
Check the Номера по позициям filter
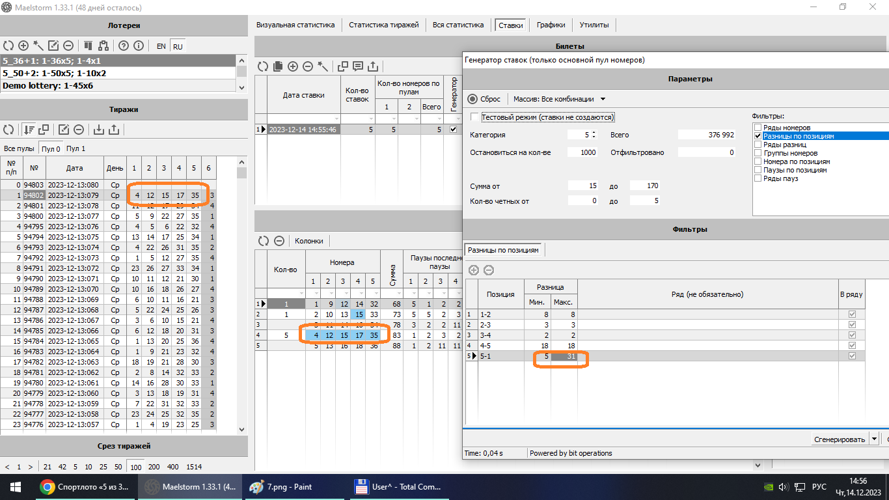coord(758,161)
